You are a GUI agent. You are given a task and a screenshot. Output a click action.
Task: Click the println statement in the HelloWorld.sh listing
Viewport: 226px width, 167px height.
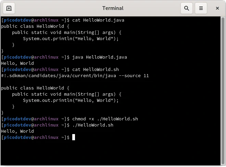pyautogui.click(x=71, y=100)
